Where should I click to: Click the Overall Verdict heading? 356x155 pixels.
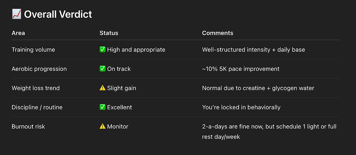pos(58,15)
